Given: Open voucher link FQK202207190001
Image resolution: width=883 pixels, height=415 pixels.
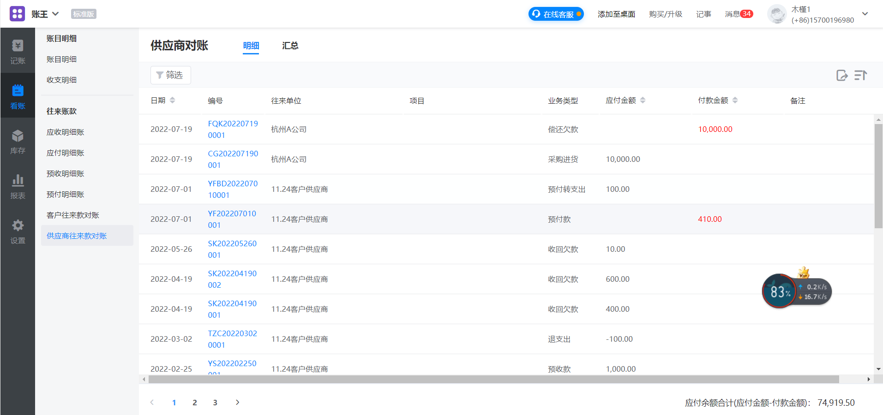Looking at the screenshot, I should pos(233,129).
